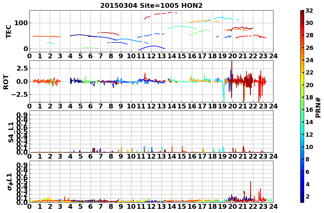
Task: Click hour "13" under the σφL1 panel
Action: point(162,206)
